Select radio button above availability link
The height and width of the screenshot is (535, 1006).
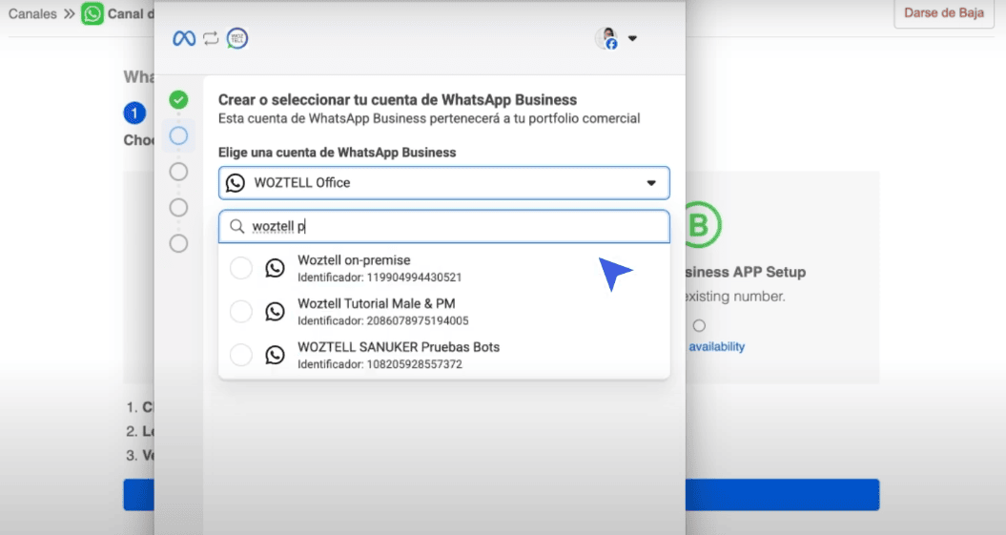[699, 326]
